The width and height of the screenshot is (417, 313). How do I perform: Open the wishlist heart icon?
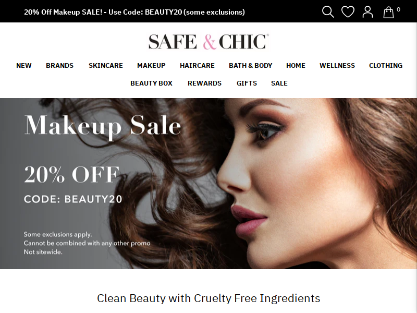point(348,12)
